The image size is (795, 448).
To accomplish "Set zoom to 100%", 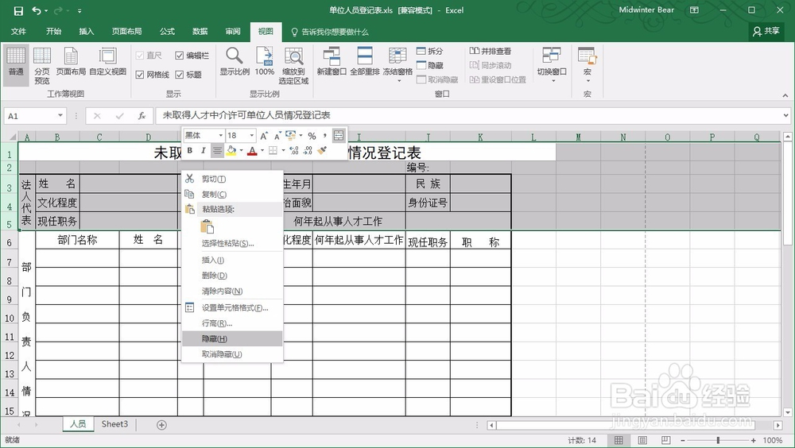I will [264, 62].
